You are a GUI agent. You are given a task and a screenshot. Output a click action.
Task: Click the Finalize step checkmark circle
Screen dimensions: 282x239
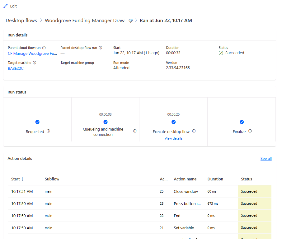tap(242, 122)
